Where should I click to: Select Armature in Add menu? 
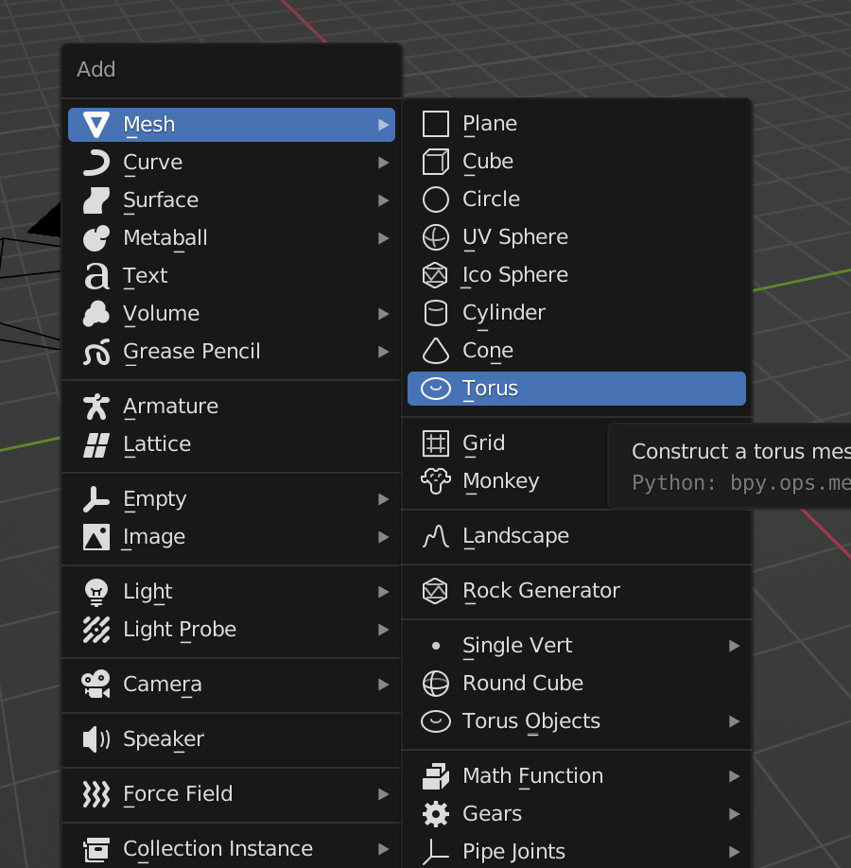[232, 407]
